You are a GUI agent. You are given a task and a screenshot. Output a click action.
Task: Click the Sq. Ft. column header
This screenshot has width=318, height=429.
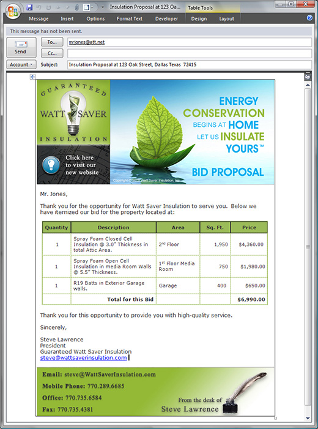[215, 227]
